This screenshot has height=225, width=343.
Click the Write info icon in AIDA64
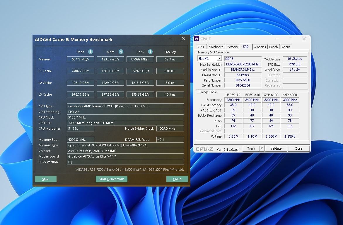pos(121,52)
